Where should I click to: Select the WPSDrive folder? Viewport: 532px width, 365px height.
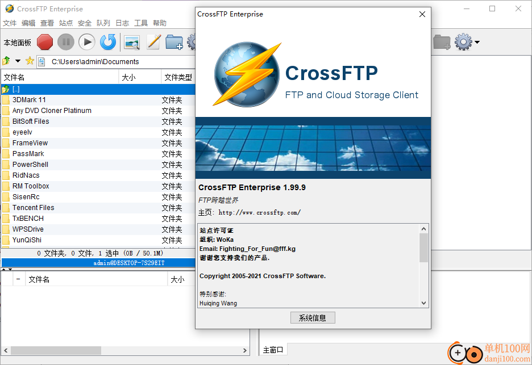(98, 229)
